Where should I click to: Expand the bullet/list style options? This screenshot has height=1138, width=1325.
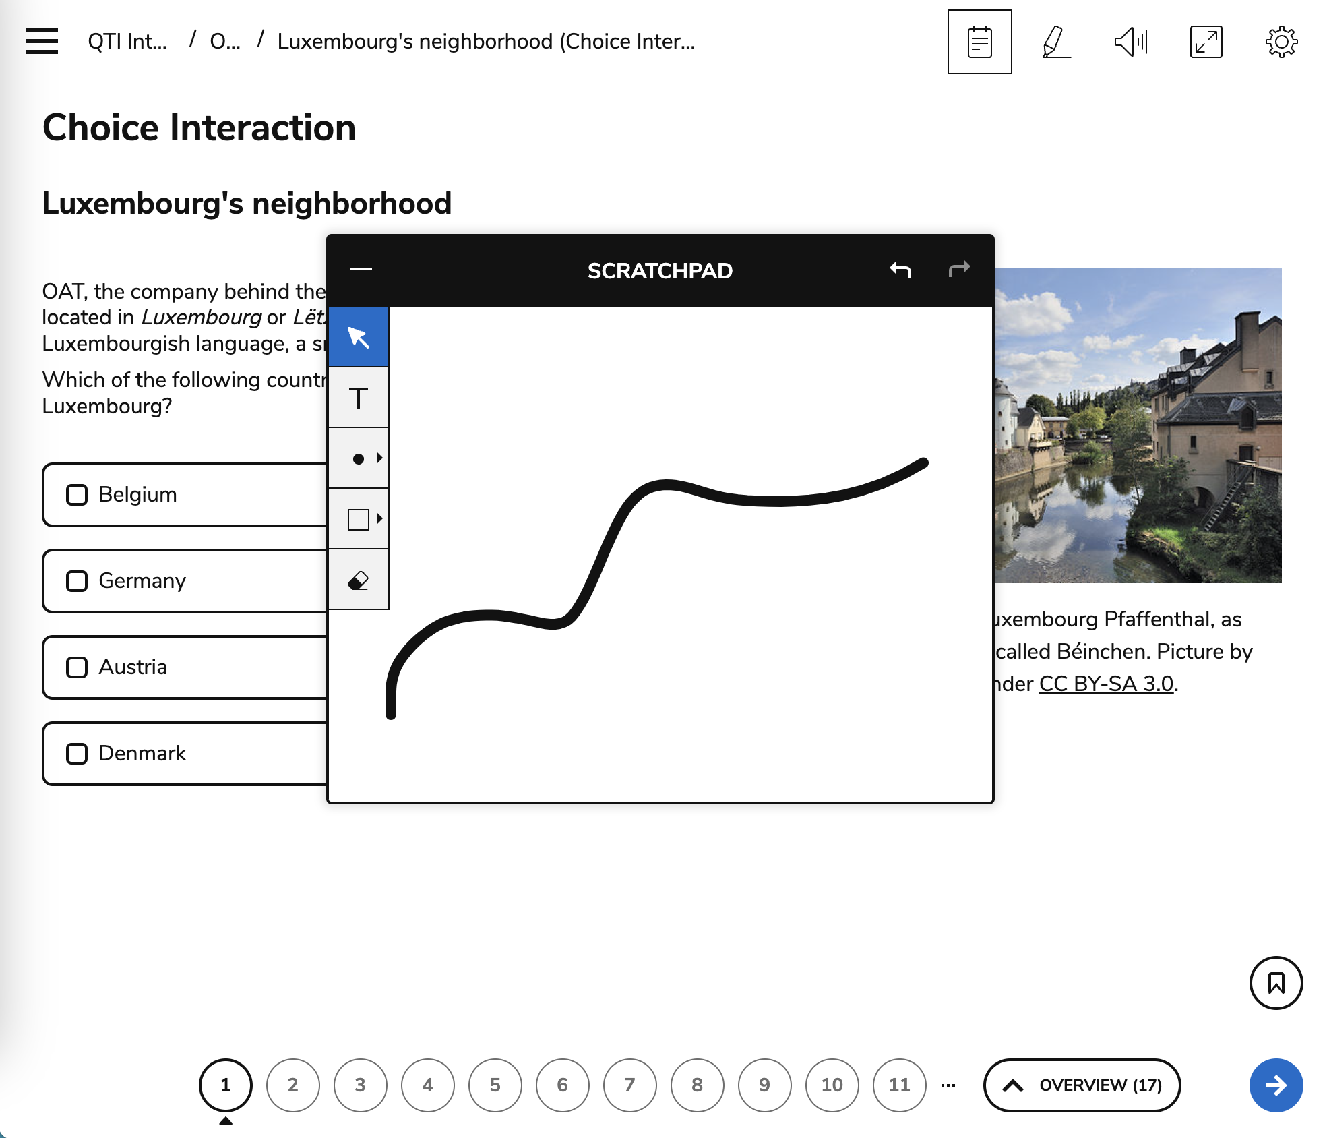[x=379, y=458]
